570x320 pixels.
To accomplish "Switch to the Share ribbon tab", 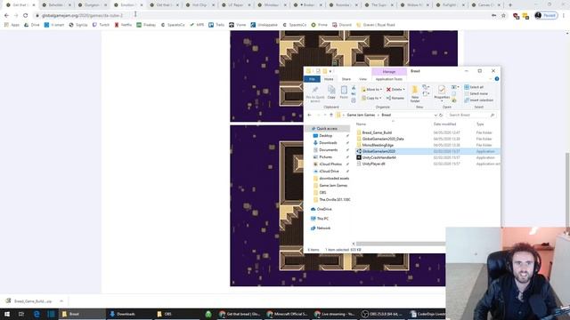I will [x=346, y=79].
